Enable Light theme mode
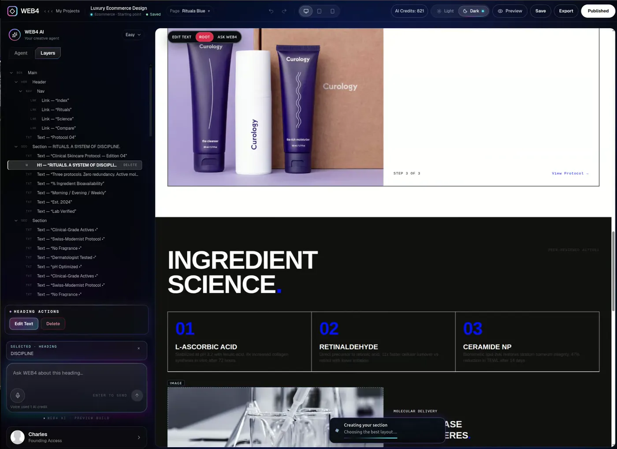The width and height of the screenshot is (617, 449). (445, 11)
